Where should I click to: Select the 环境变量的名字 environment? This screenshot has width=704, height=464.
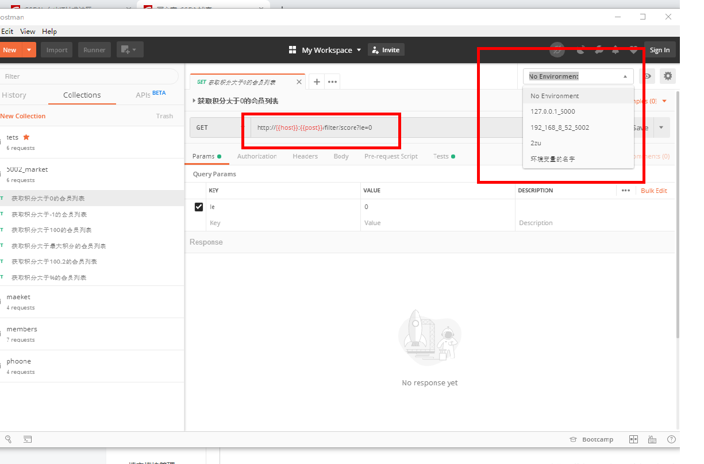coord(578,159)
